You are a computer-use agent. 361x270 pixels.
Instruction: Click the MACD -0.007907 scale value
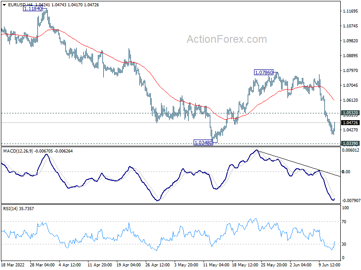point(351,201)
